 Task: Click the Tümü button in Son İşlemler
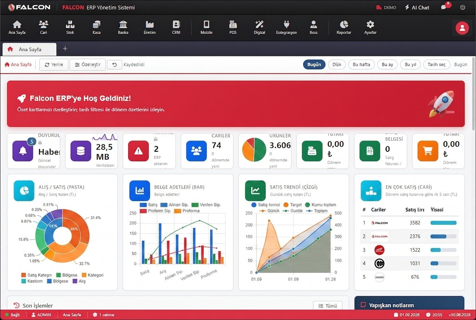(x=328, y=305)
